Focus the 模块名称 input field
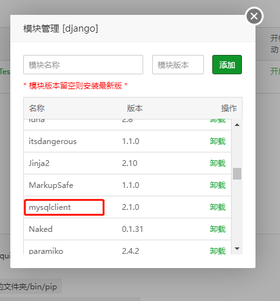280x301 pixels. [x=83, y=65]
